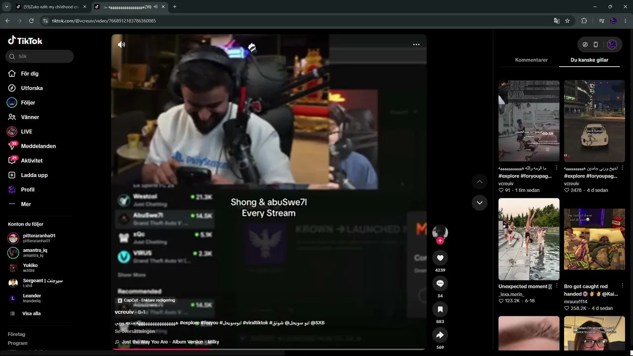Open the Utforska page
The image size is (633, 356).
click(x=32, y=88)
